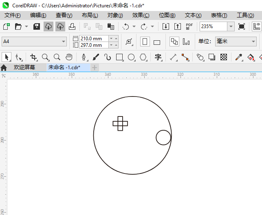This screenshot has height=215, width=262.
Task: Open the 表格(T) menu
Action: (219, 15)
